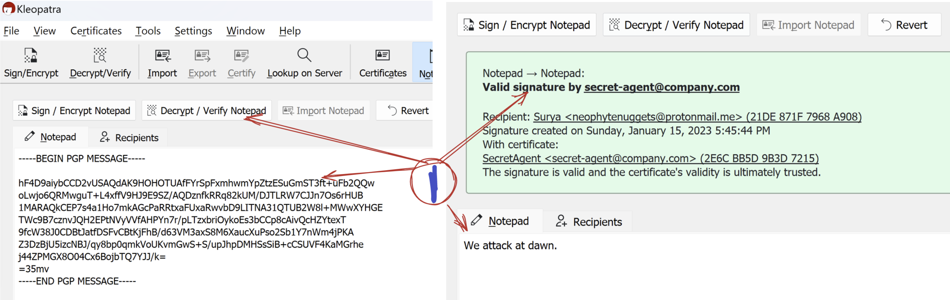Open the Certificates view toolbar icon
Image resolution: width=950 pixels, height=300 pixels.
pyautogui.click(x=383, y=55)
